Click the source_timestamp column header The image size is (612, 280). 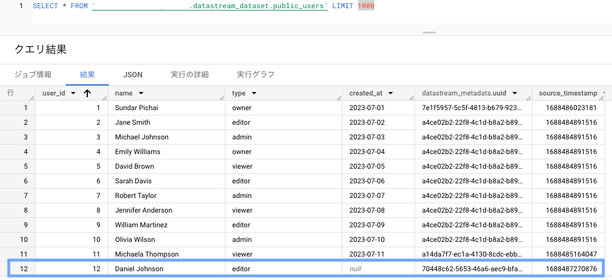pyautogui.click(x=568, y=93)
